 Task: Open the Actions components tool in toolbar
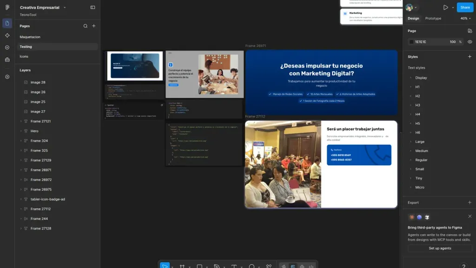[x=269, y=266]
